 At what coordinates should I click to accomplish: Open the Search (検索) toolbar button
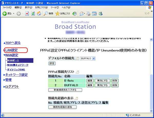click(48, 14)
